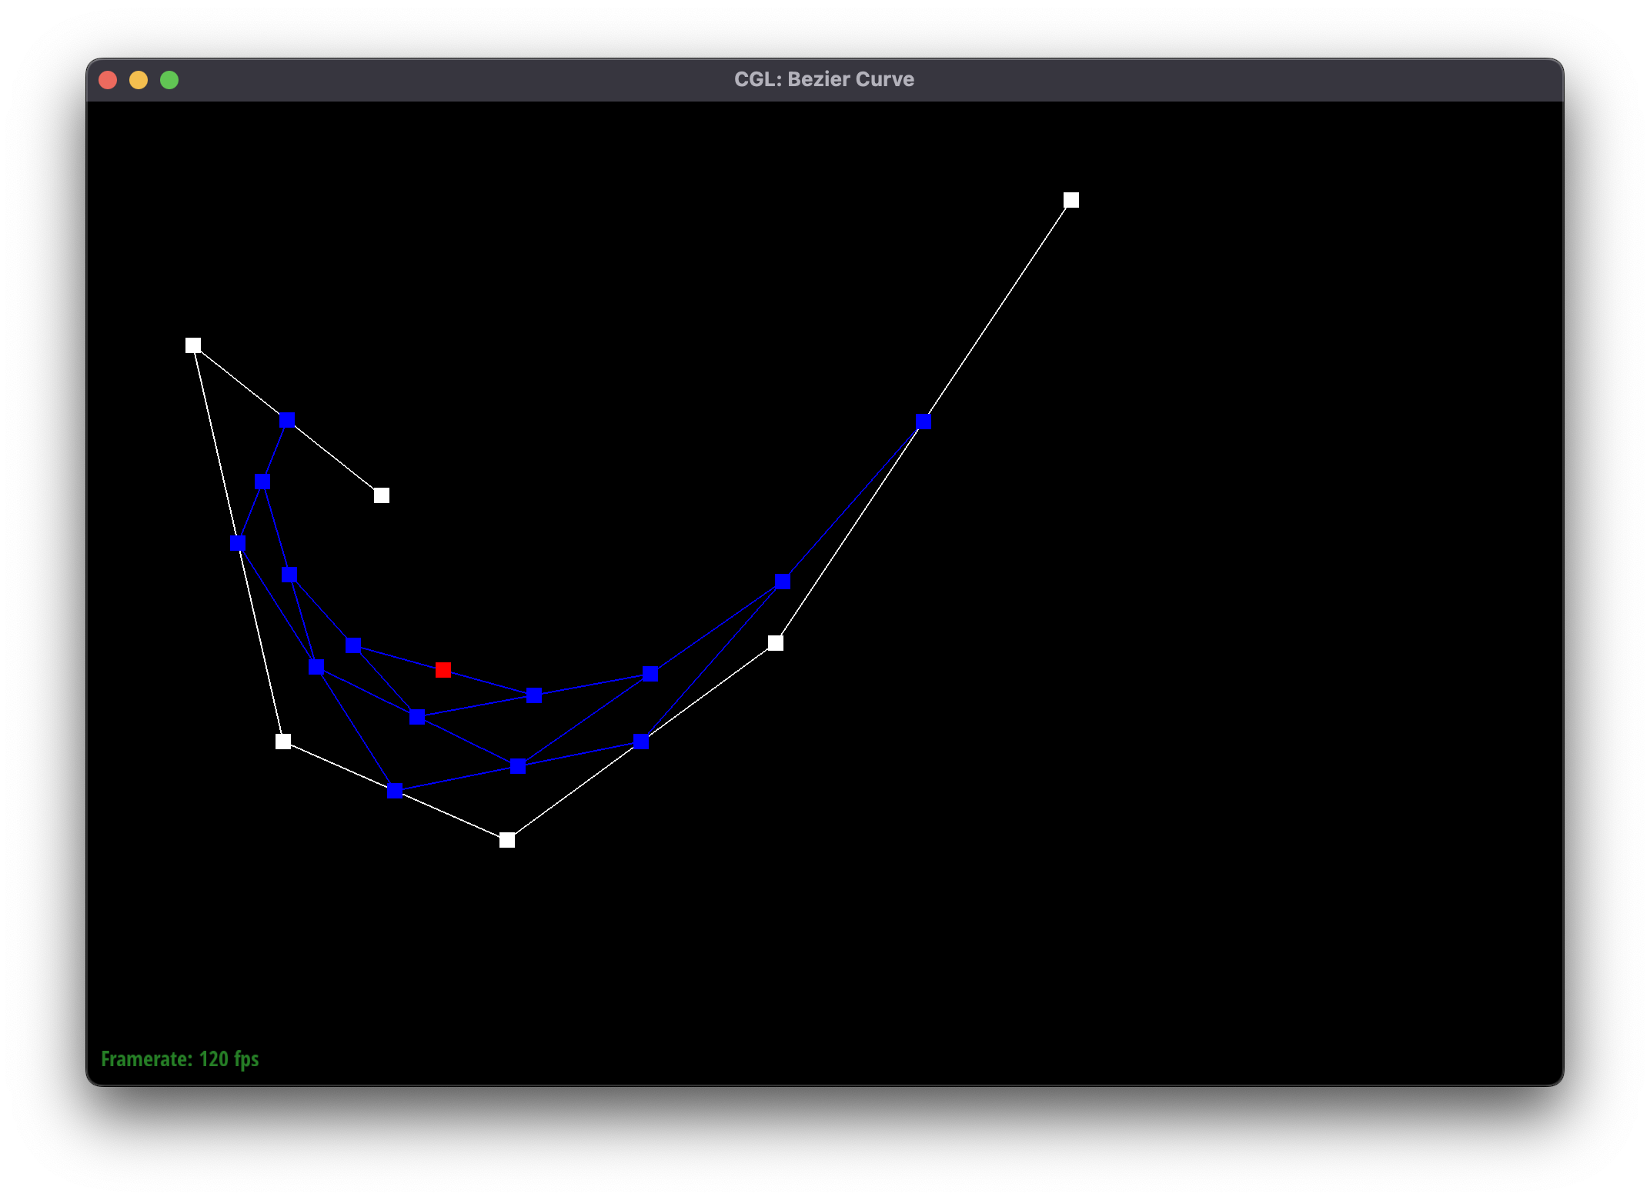
Task: Select the topmost-left white control point
Action: click(193, 345)
